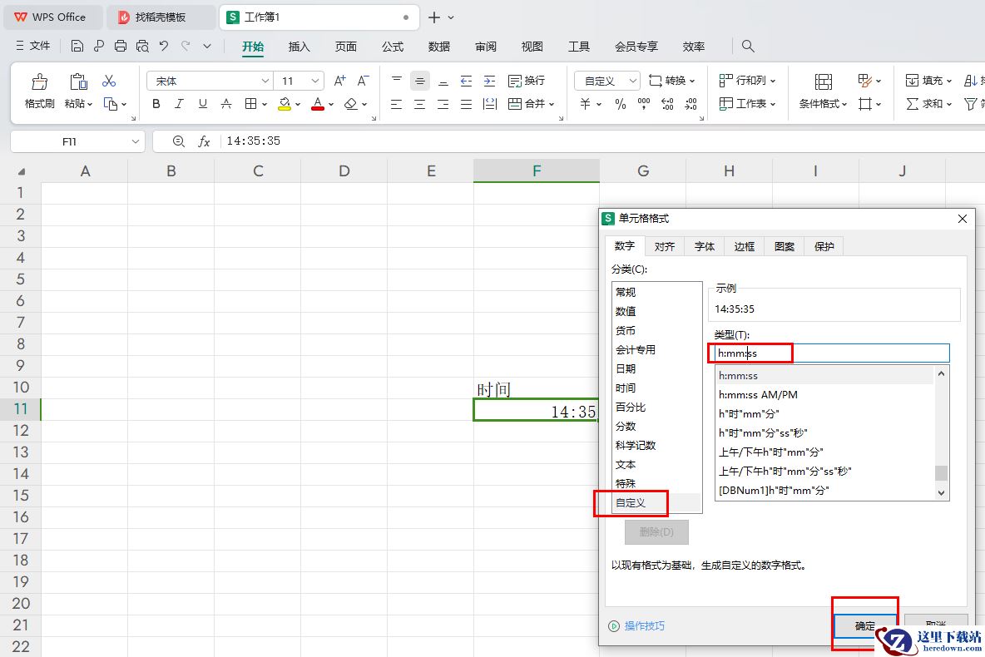Click the Delete (删除) button in dialog
985x657 pixels.
656,532
